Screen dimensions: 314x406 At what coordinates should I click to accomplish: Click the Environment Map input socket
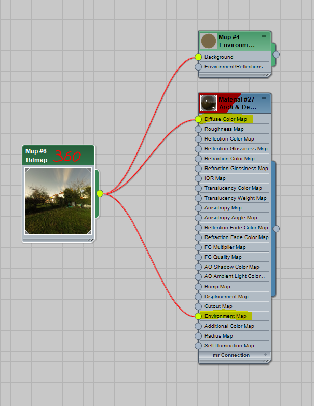pyautogui.click(x=198, y=316)
